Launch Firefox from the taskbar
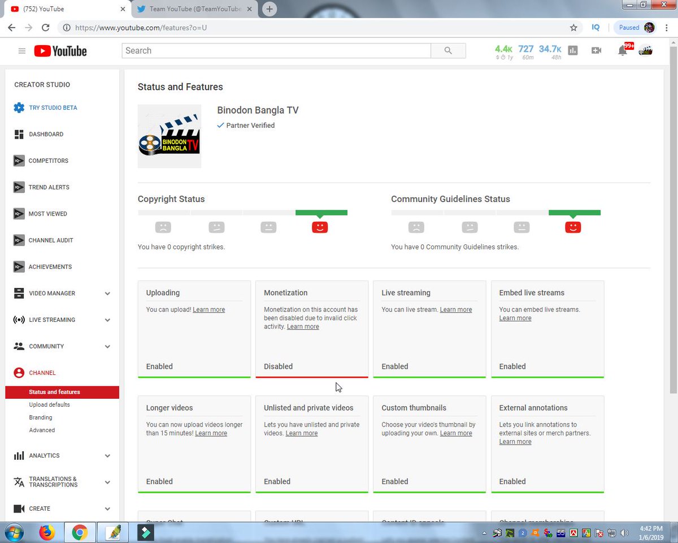 pyautogui.click(x=46, y=532)
